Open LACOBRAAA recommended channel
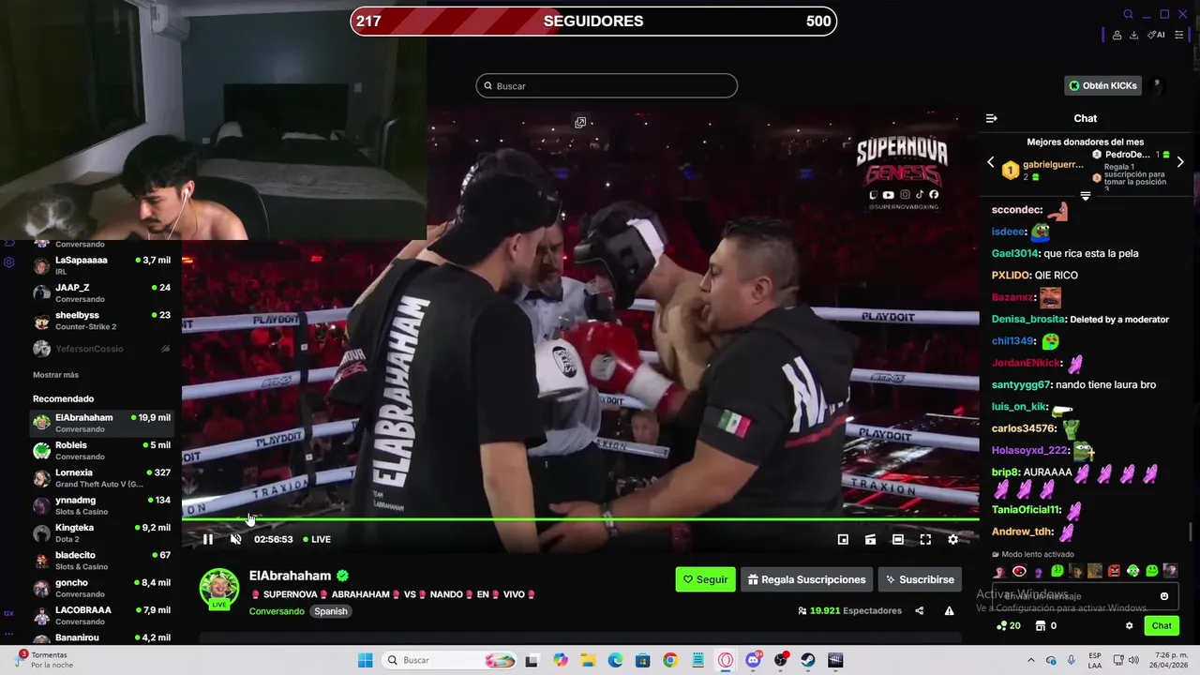 101,616
